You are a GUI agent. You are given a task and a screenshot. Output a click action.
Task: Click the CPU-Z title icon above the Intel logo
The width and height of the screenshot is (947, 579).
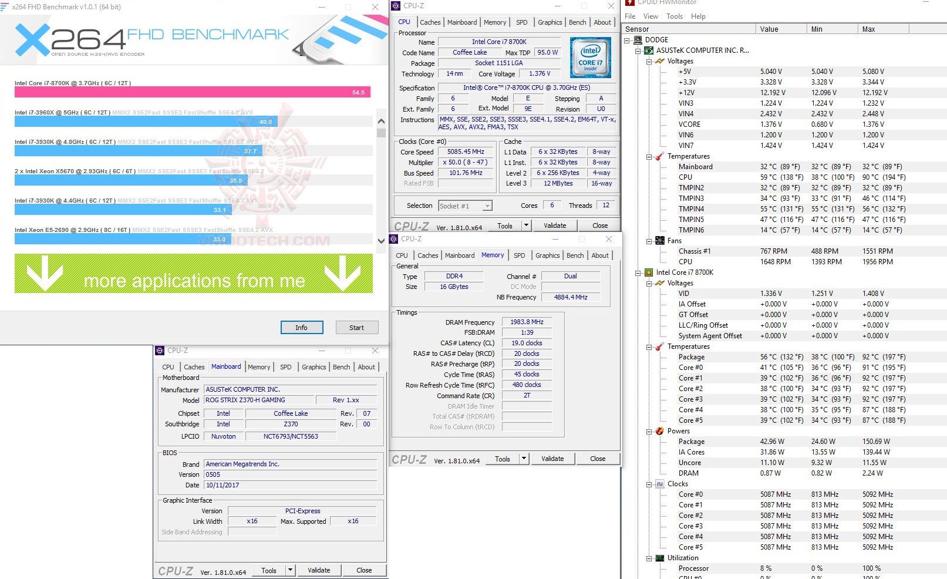tap(396, 6)
